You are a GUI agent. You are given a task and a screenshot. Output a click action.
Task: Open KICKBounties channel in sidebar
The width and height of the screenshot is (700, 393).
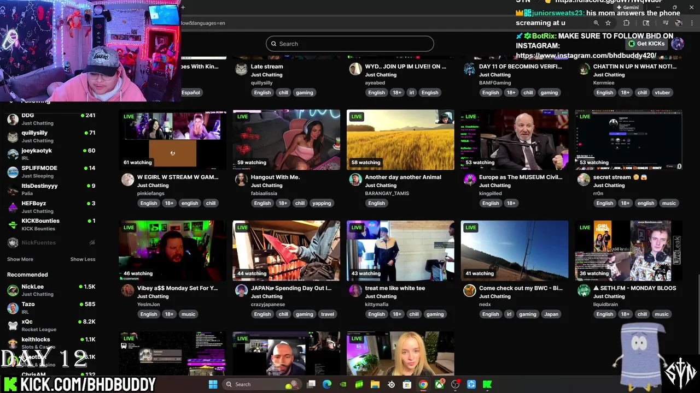point(51,224)
